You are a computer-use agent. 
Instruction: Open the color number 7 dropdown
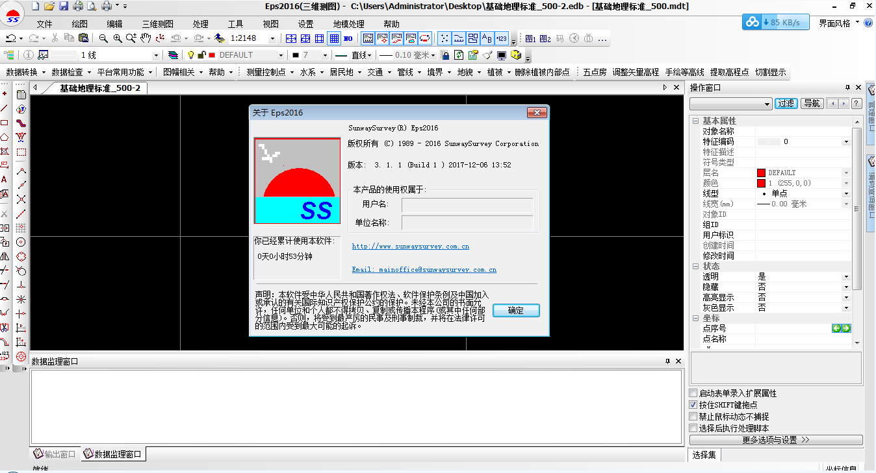click(324, 55)
